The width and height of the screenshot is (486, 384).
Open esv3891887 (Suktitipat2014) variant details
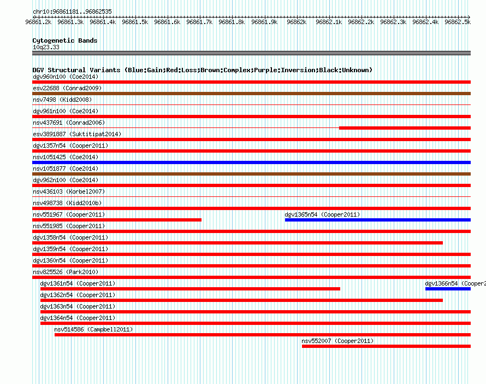[x=77, y=134]
